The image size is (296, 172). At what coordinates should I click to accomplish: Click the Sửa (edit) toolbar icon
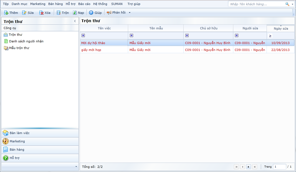pyautogui.click(x=24, y=13)
